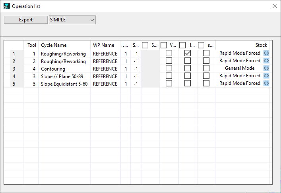
Task: Select the Slope Equidistant 5-60 operation row
Action: 64,84
